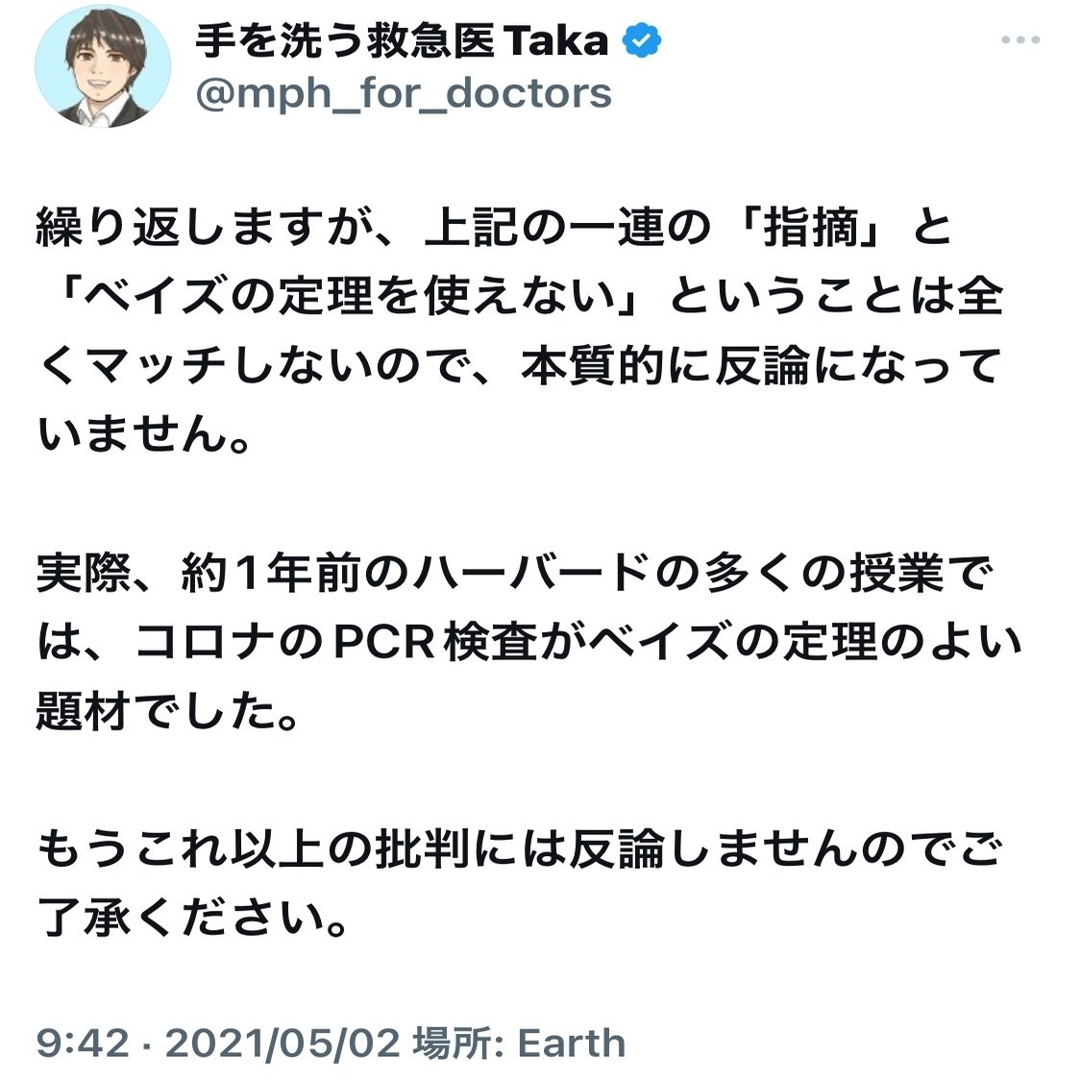Click the line ending いません。
This screenshot has height=1081, width=1081.
point(143,434)
